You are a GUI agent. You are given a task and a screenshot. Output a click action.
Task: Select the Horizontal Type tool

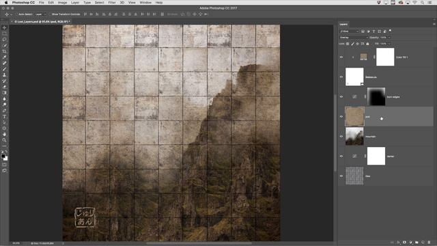tap(4, 116)
